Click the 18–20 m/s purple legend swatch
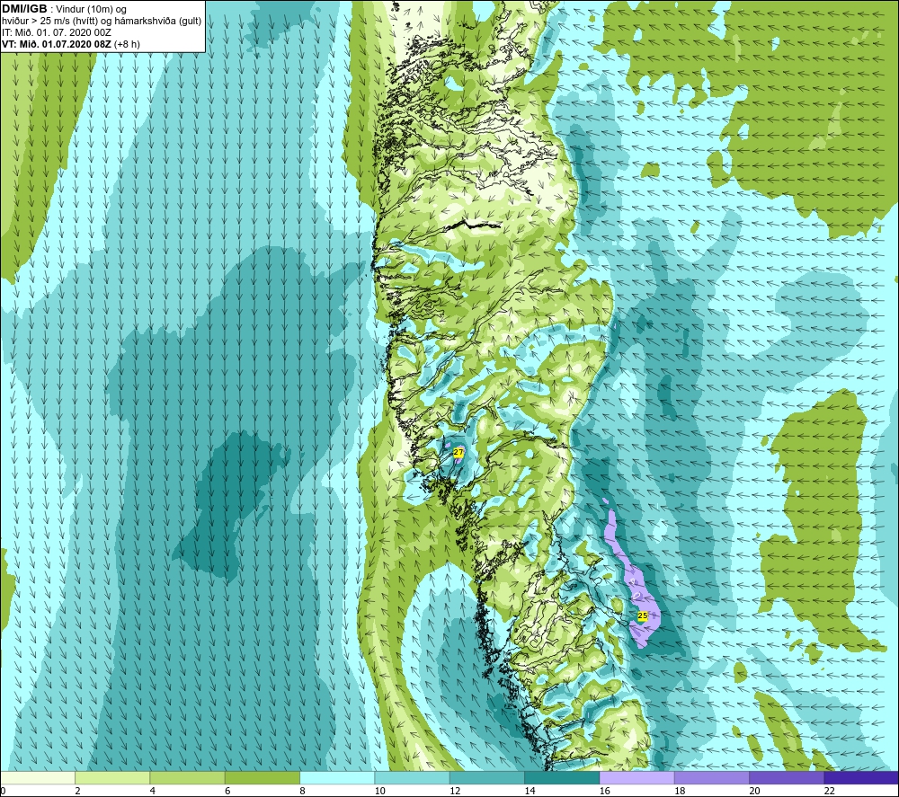 coord(711,777)
